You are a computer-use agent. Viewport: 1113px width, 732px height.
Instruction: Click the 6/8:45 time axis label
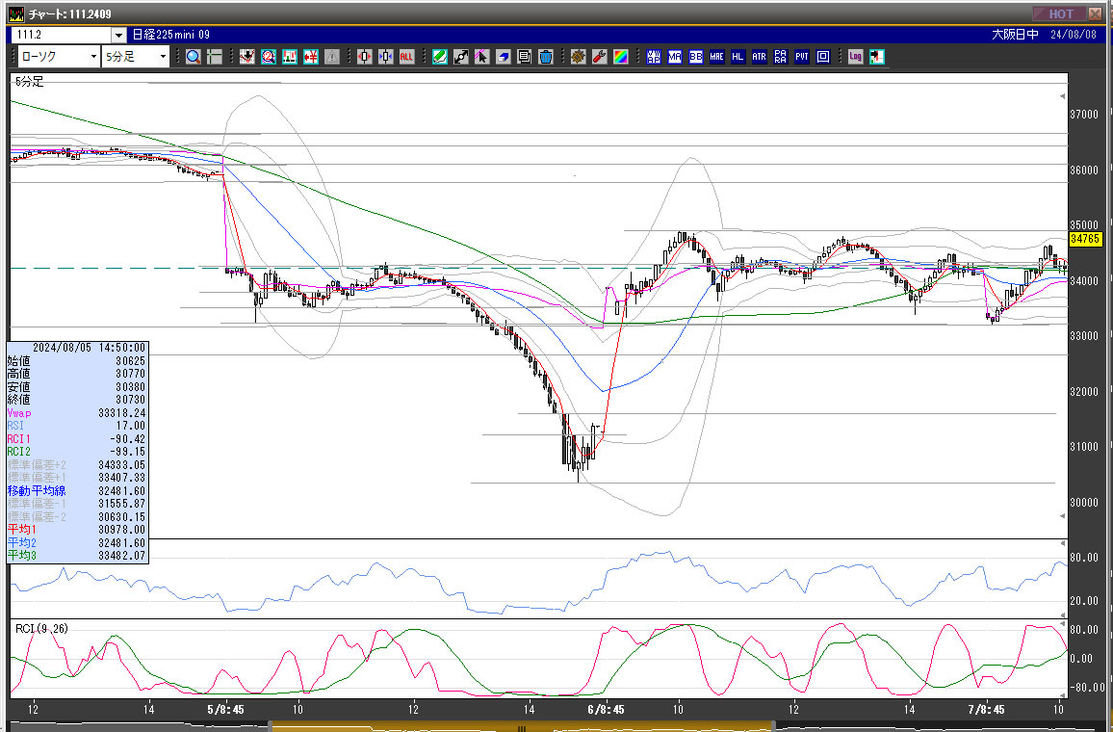[x=606, y=709]
